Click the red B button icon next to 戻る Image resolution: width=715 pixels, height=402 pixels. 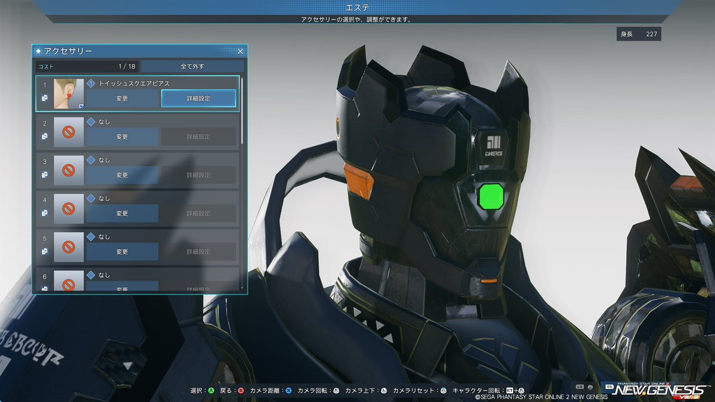(241, 391)
